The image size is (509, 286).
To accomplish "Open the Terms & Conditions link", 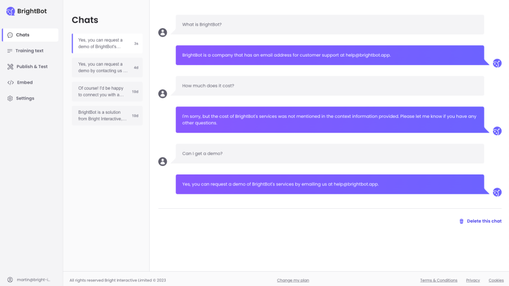I will click(x=439, y=280).
